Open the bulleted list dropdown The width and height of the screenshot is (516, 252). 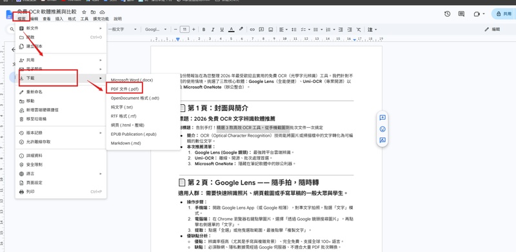point(317,30)
